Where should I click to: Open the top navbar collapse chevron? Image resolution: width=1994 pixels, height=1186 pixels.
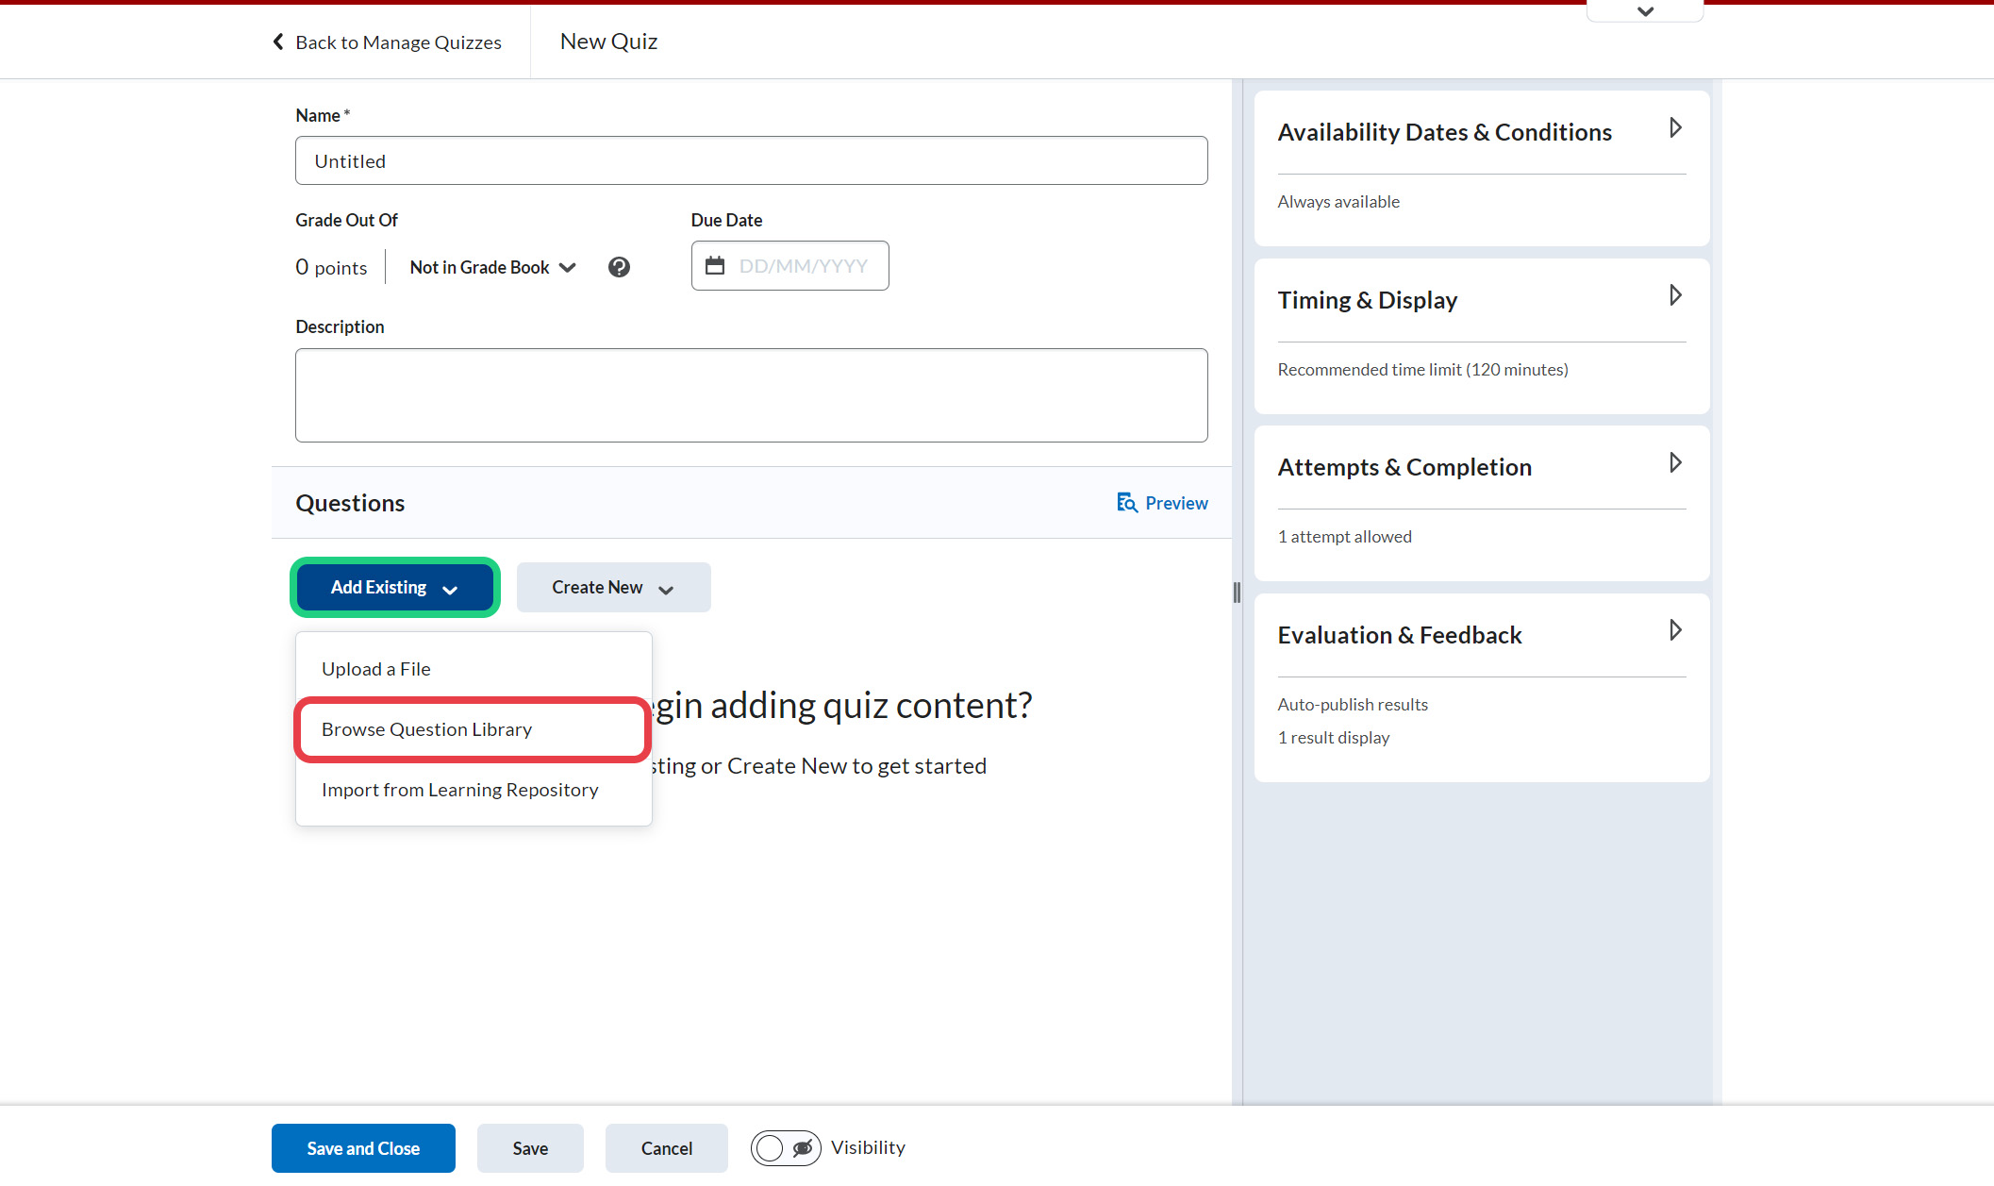[1645, 11]
